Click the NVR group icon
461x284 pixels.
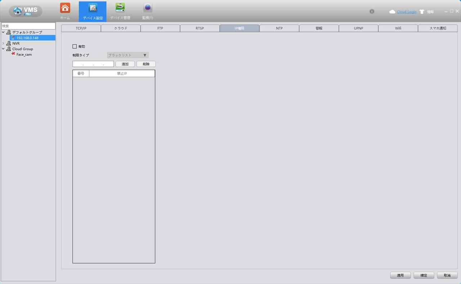point(9,43)
